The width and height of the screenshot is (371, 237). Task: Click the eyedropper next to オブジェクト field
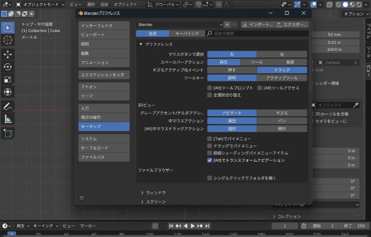pyautogui.click(x=356, y=105)
